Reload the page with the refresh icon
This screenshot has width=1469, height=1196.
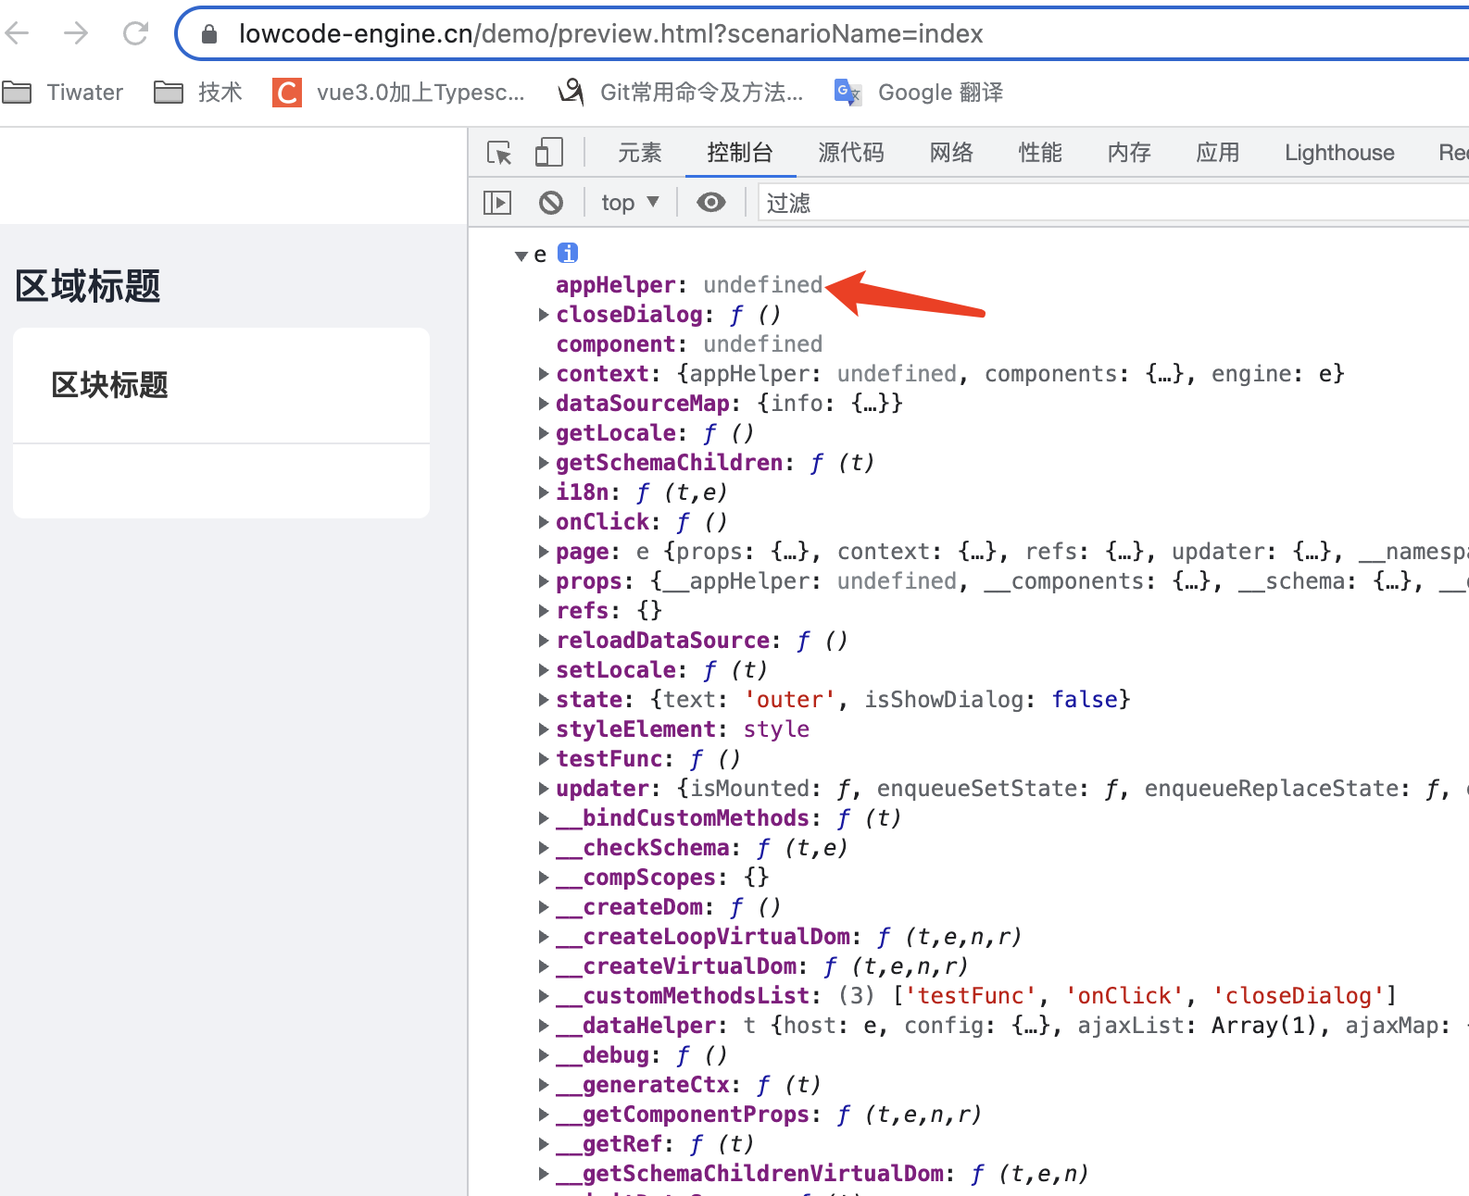pos(136,34)
